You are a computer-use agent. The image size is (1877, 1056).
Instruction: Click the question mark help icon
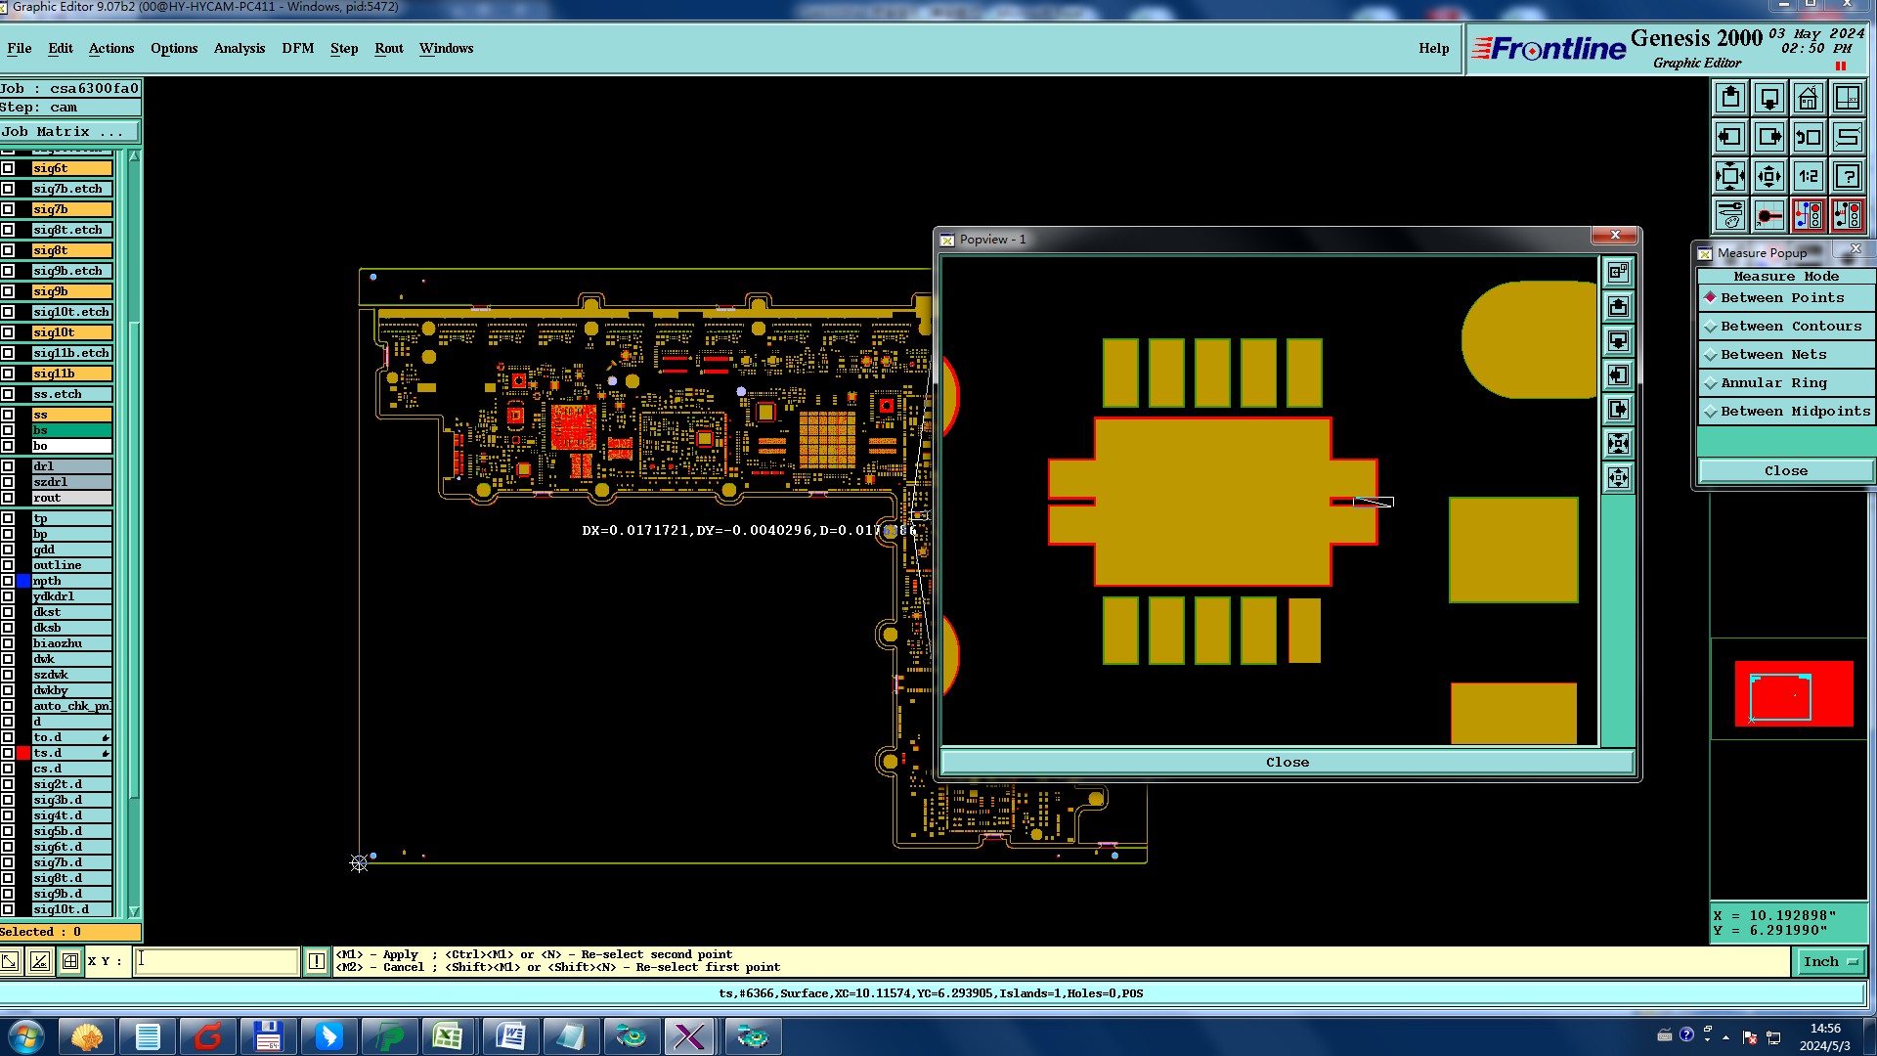point(1847,176)
